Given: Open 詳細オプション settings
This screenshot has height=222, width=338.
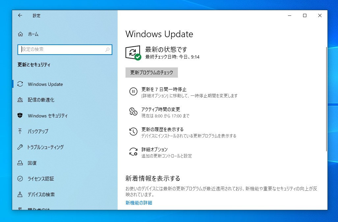Looking at the screenshot, I should pos(155,149).
